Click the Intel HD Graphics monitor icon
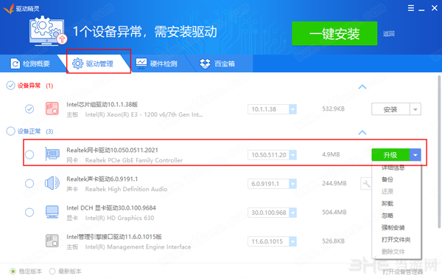This screenshot has height=279, width=442. coord(52,212)
